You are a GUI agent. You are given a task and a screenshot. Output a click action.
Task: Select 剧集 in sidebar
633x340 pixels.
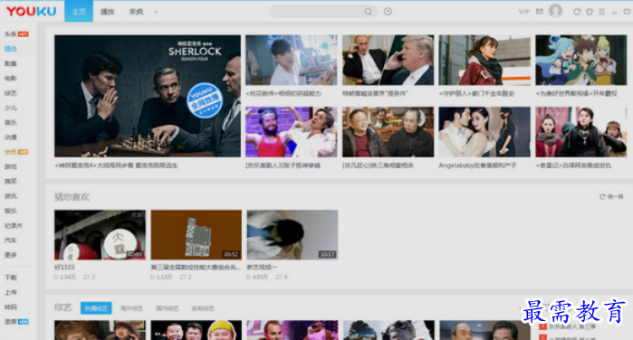point(11,63)
